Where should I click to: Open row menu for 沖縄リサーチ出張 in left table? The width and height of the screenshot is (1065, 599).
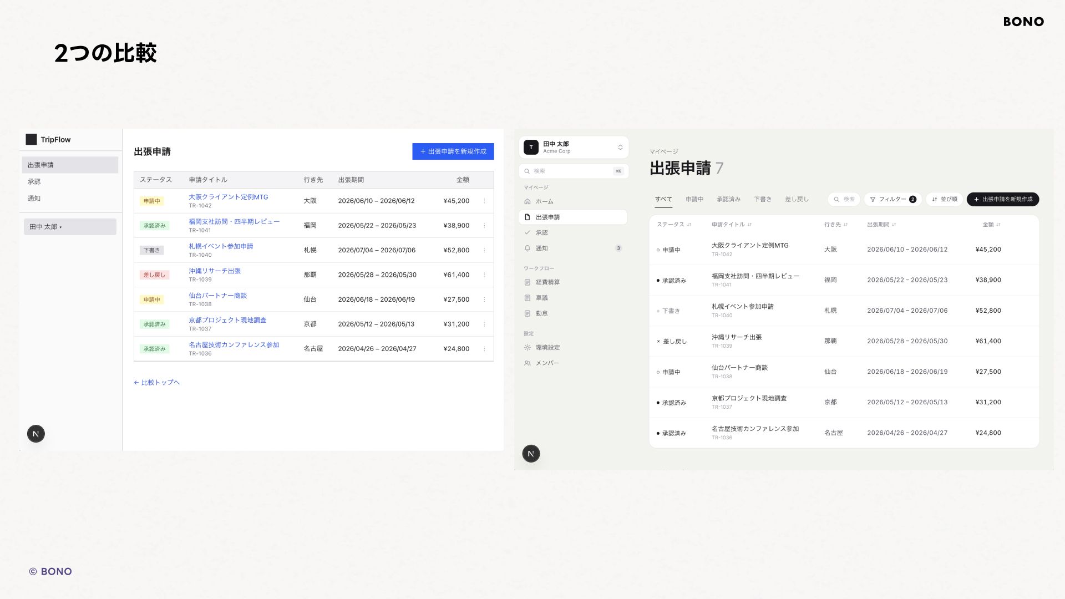484,275
